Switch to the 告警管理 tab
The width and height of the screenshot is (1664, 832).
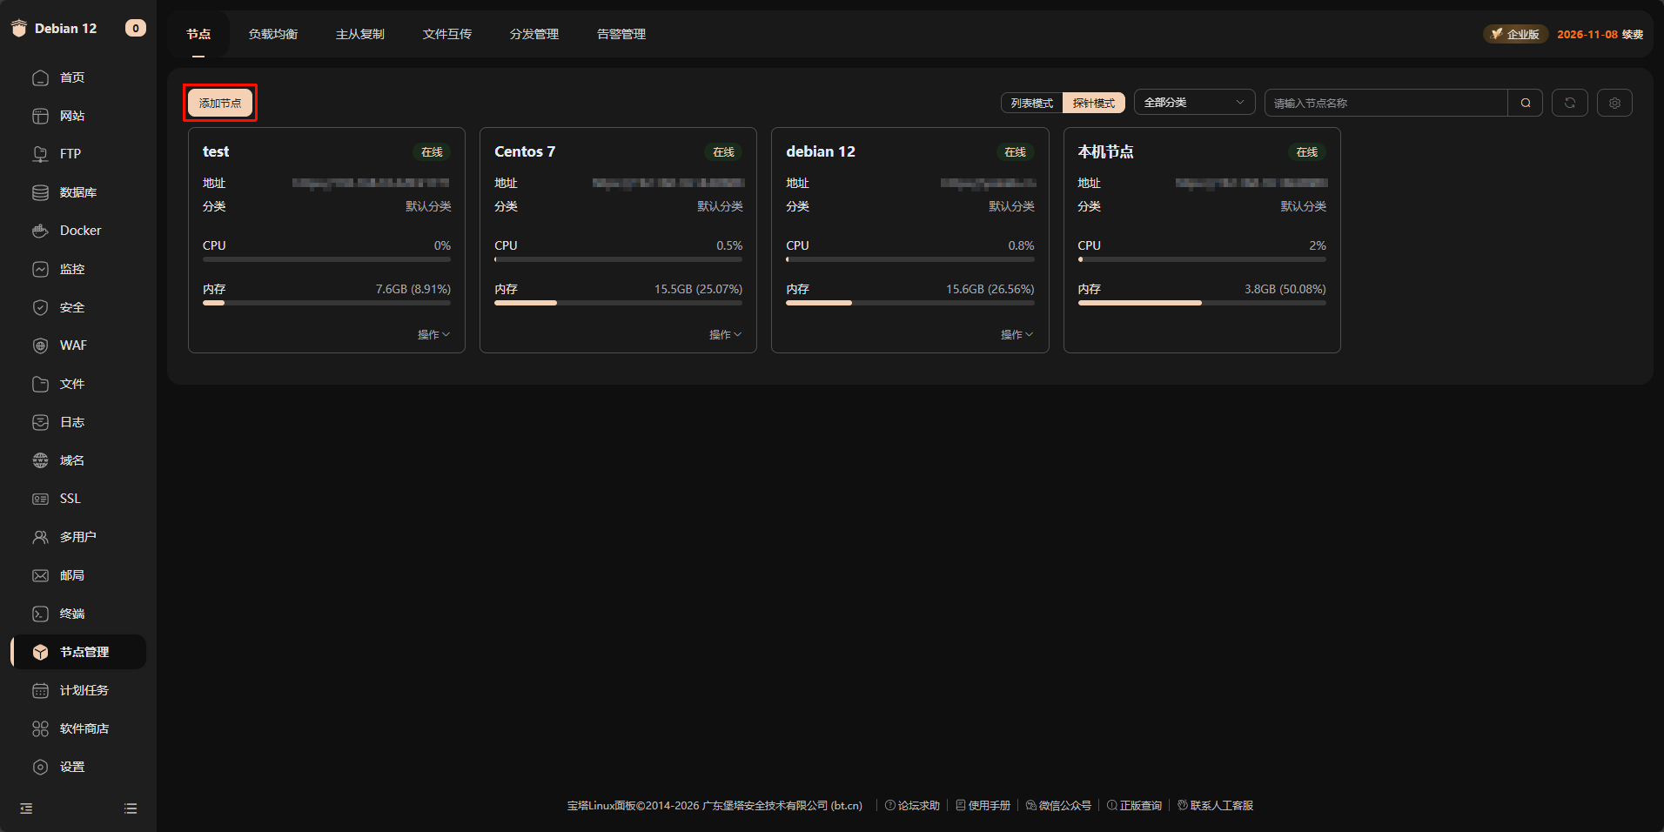621,34
